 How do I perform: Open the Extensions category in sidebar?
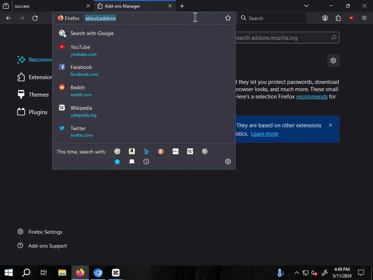35,77
